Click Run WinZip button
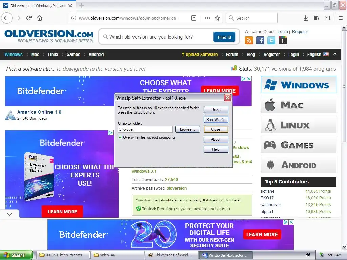 [216, 120]
